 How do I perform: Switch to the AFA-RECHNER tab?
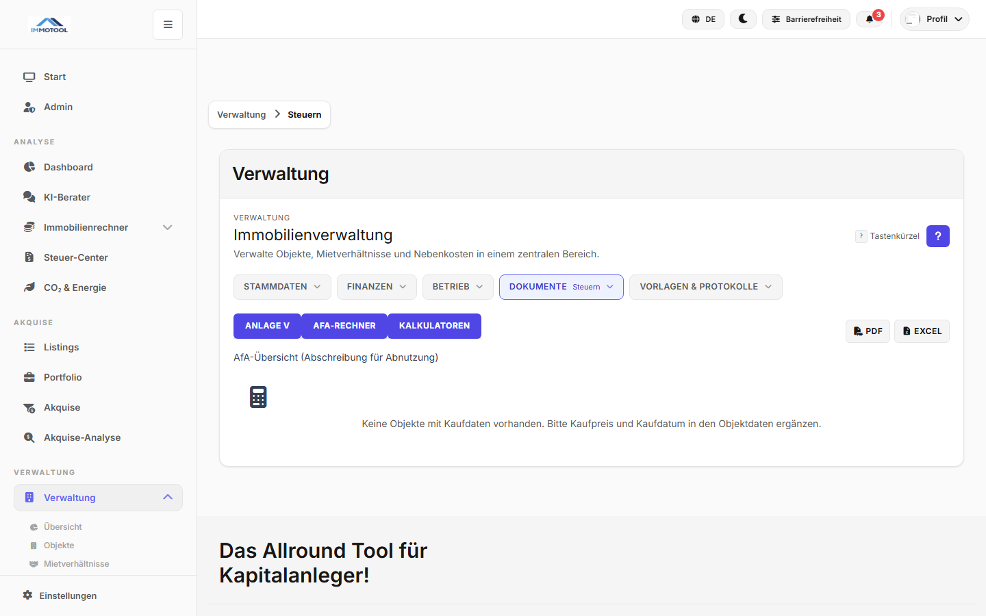point(344,326)
